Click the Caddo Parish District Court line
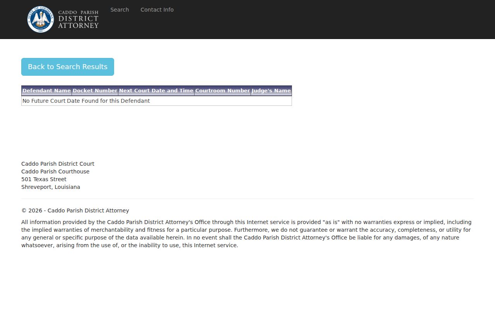Image resolution: width=495 pixels, height=309 pixels. 58,164
